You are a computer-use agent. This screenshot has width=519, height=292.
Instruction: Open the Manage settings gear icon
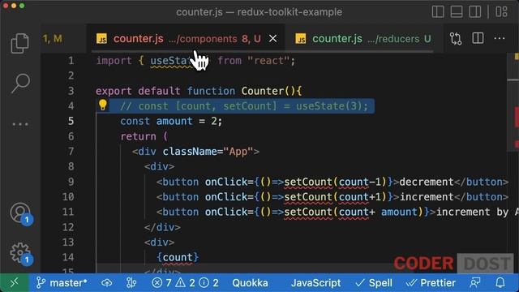click(x=19, y=252)
